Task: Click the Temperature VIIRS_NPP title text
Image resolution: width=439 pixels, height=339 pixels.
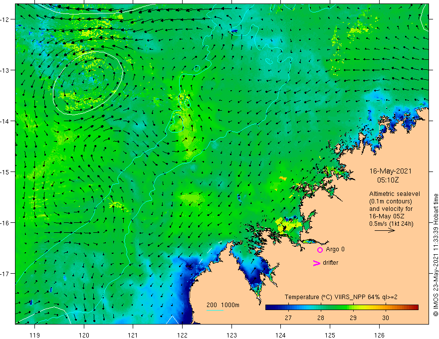Action: click(341, 297)
